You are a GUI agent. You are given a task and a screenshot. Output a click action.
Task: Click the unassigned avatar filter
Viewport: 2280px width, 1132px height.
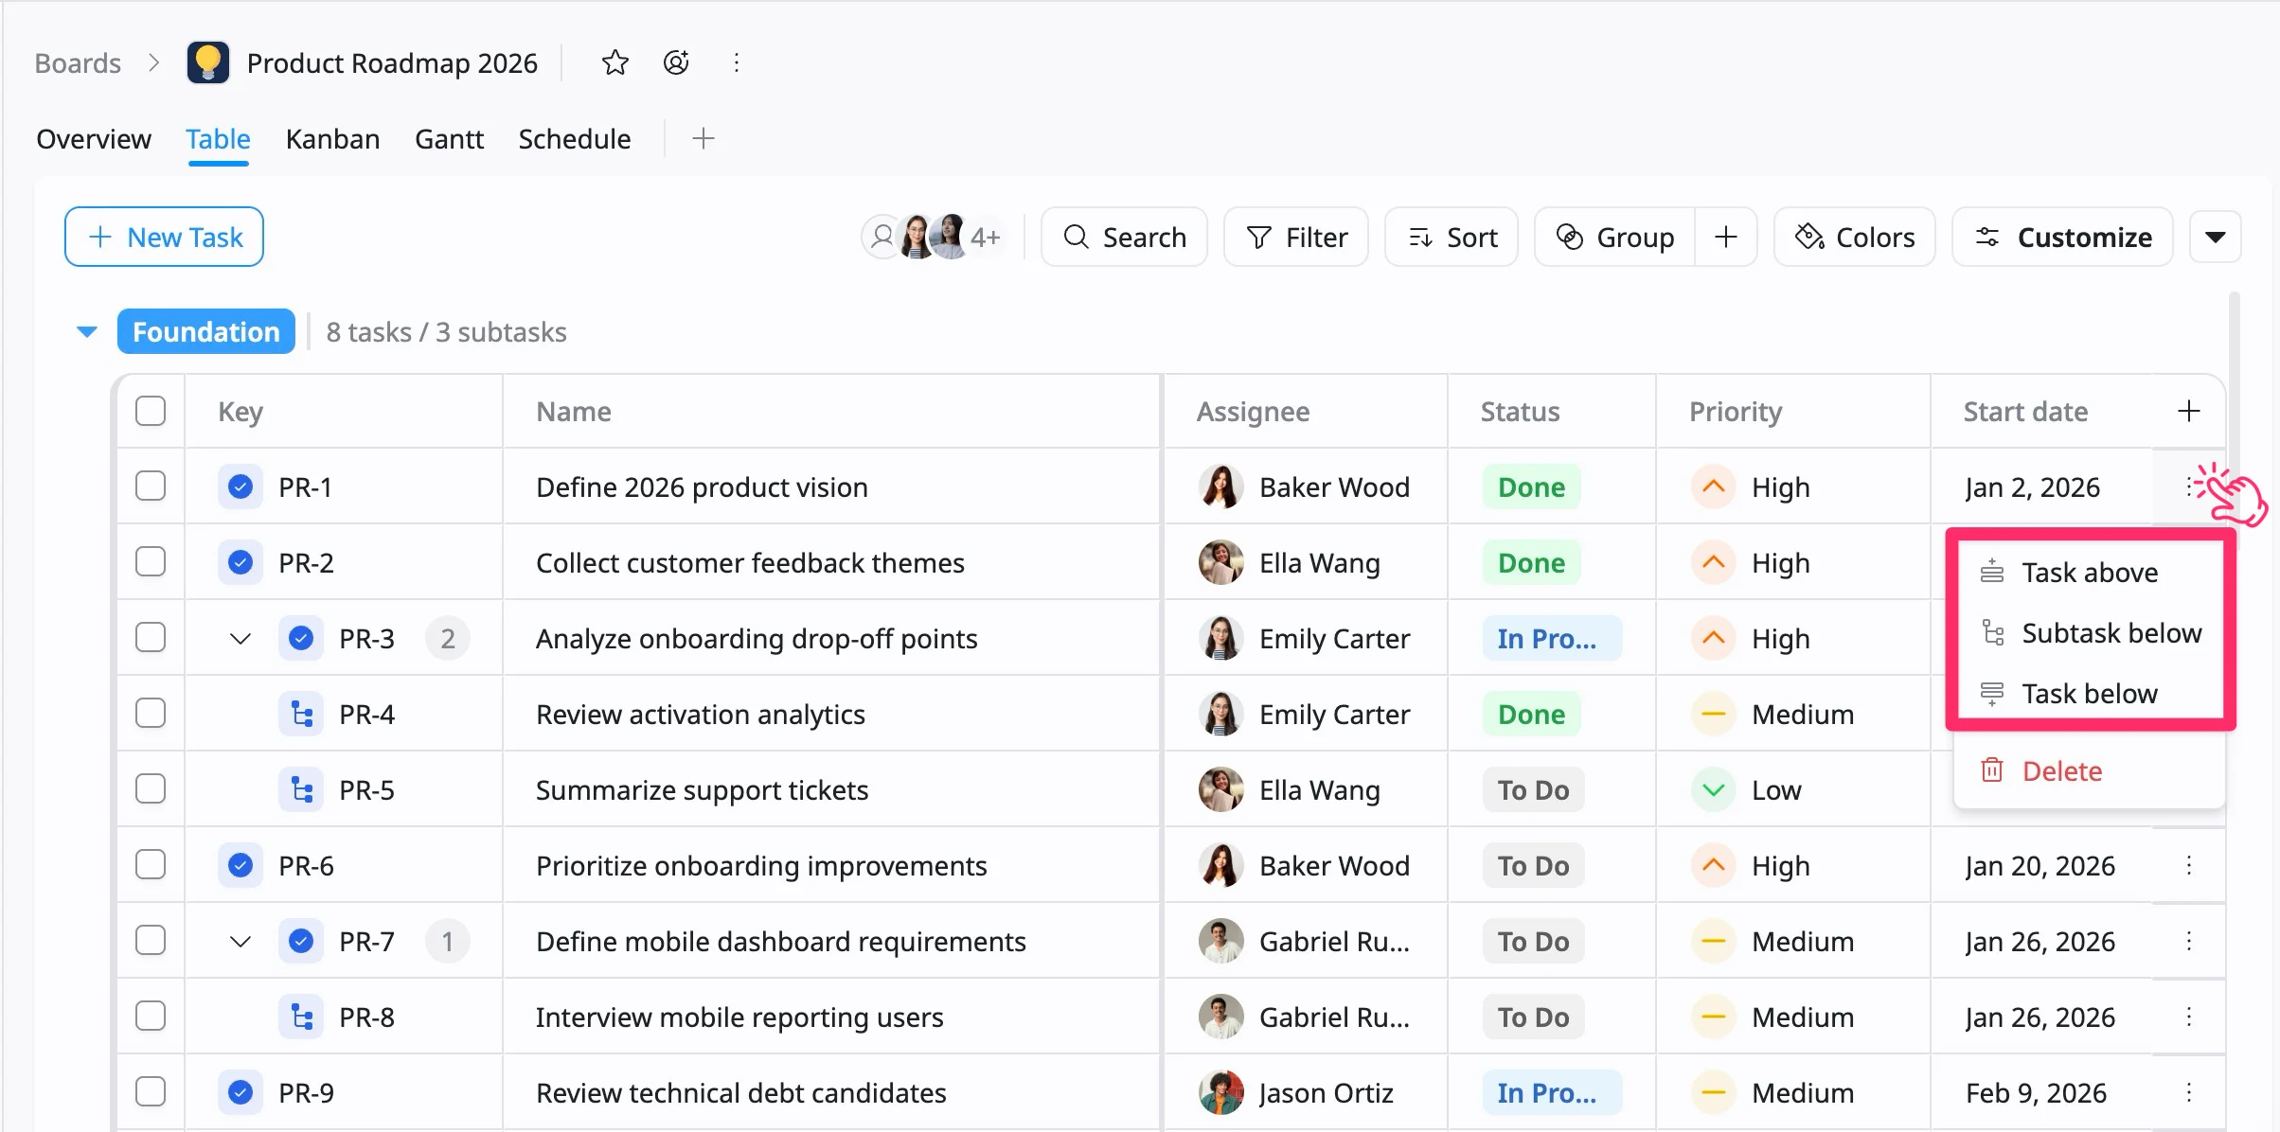pos(882,237)
